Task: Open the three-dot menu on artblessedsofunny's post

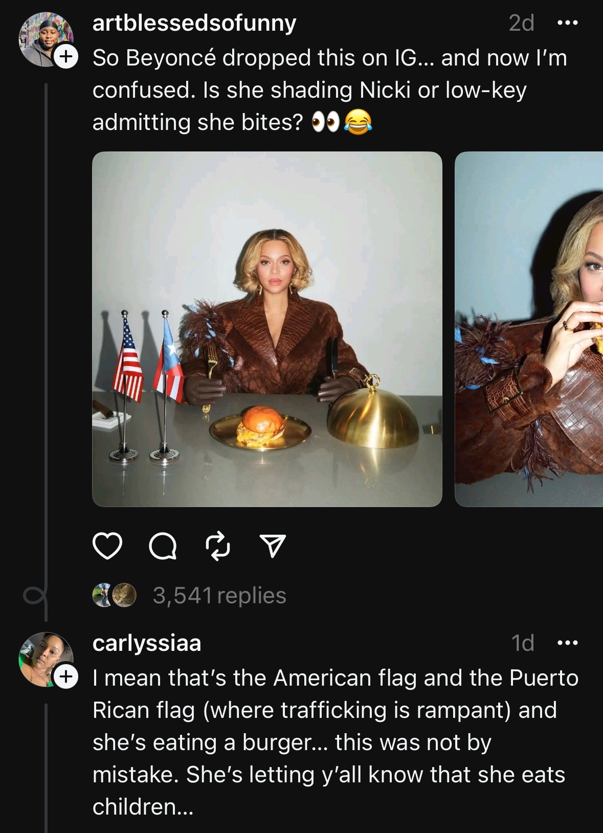Action: coord(567,23)
